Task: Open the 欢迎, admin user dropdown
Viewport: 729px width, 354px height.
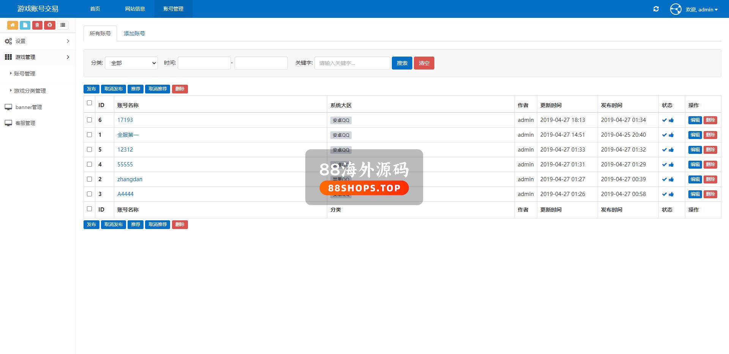Action: [701, 9]
